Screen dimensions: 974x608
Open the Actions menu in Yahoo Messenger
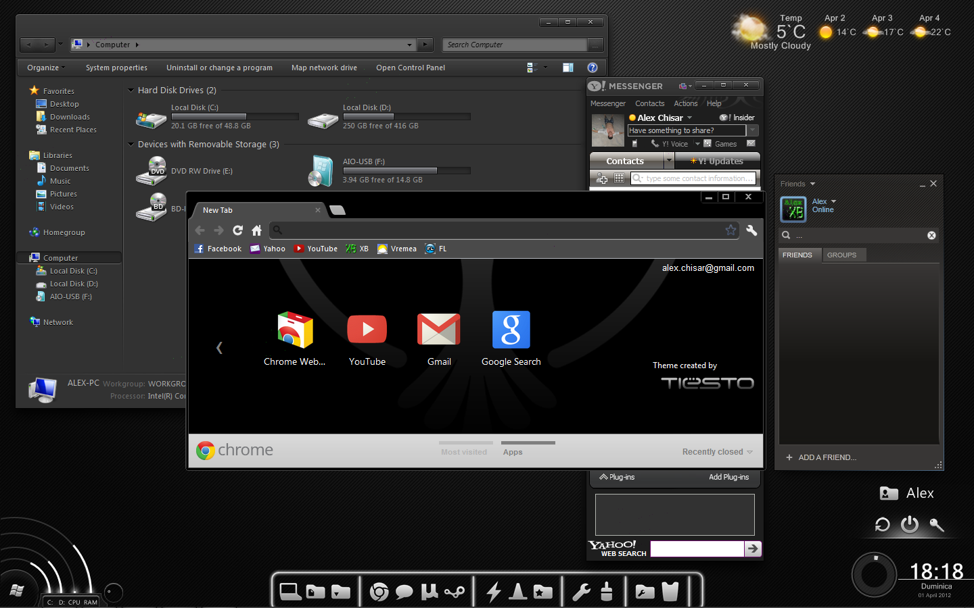pyautogui.click(x=685, y=103)
